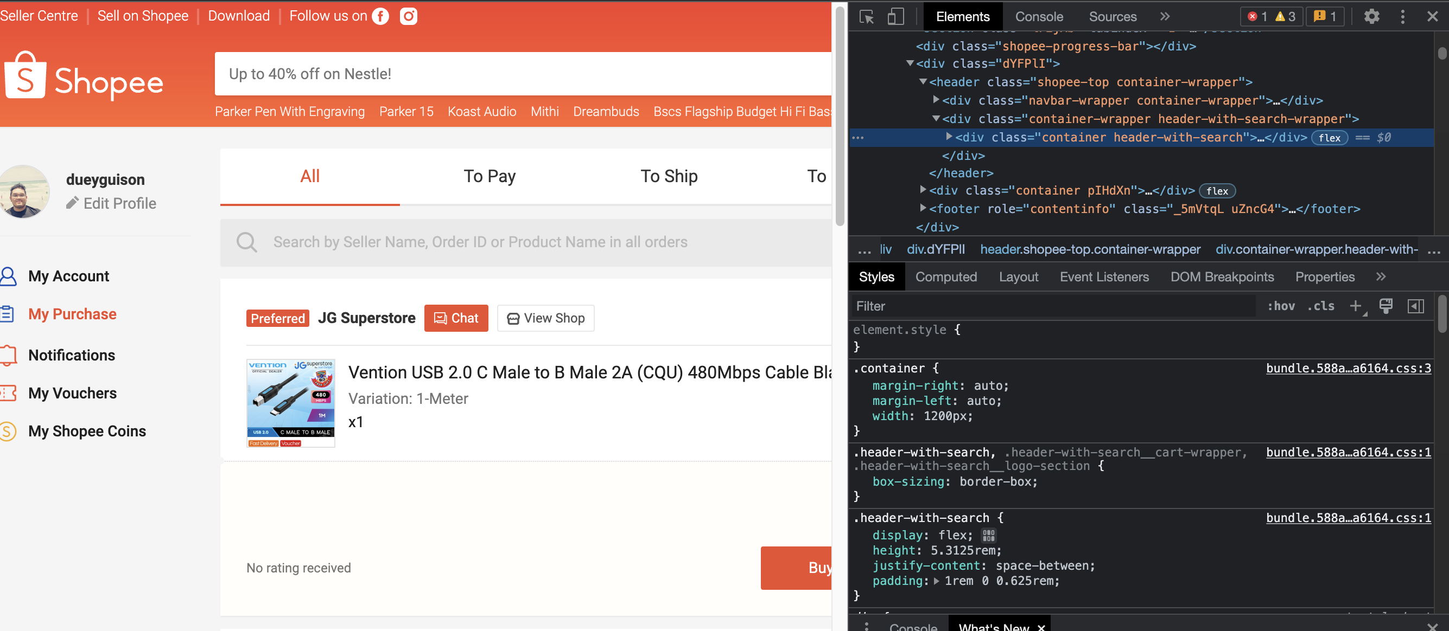
Task: Toggle computed styles sidebar icon
Action: click(x=1416, y=306)
